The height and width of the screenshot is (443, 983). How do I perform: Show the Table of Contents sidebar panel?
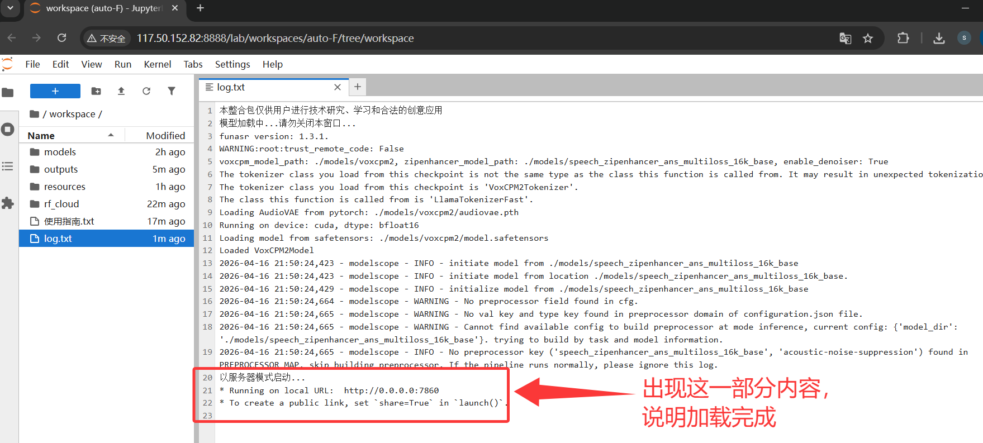click(8, 166)
